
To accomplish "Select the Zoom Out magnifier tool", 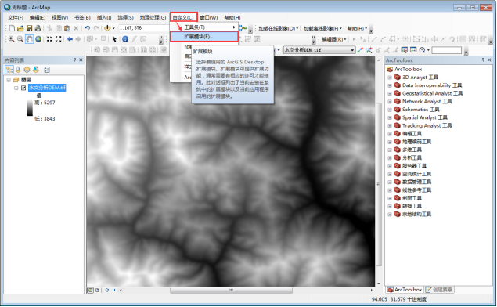I will [x=20, y=39].
